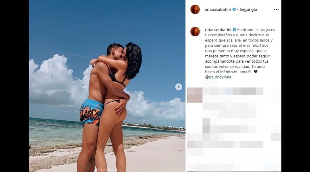310x172 pixels.
Task: Click the verified badge beside the header username
Action: (x=234, y=9)
